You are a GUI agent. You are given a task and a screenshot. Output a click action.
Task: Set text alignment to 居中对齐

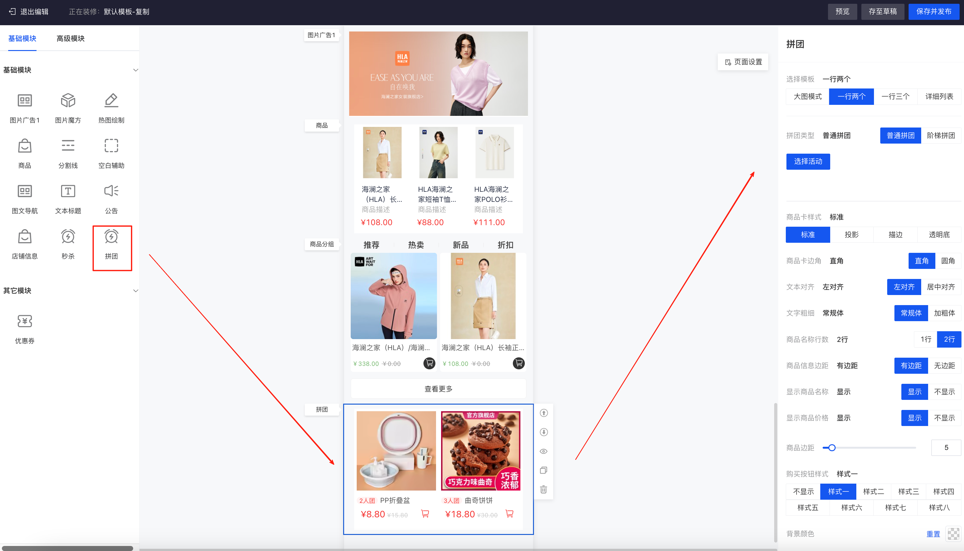click(x=940, y=287)
